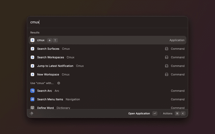
Task: Click the extension icon on New Workspace row
Action: coord(167,74)
